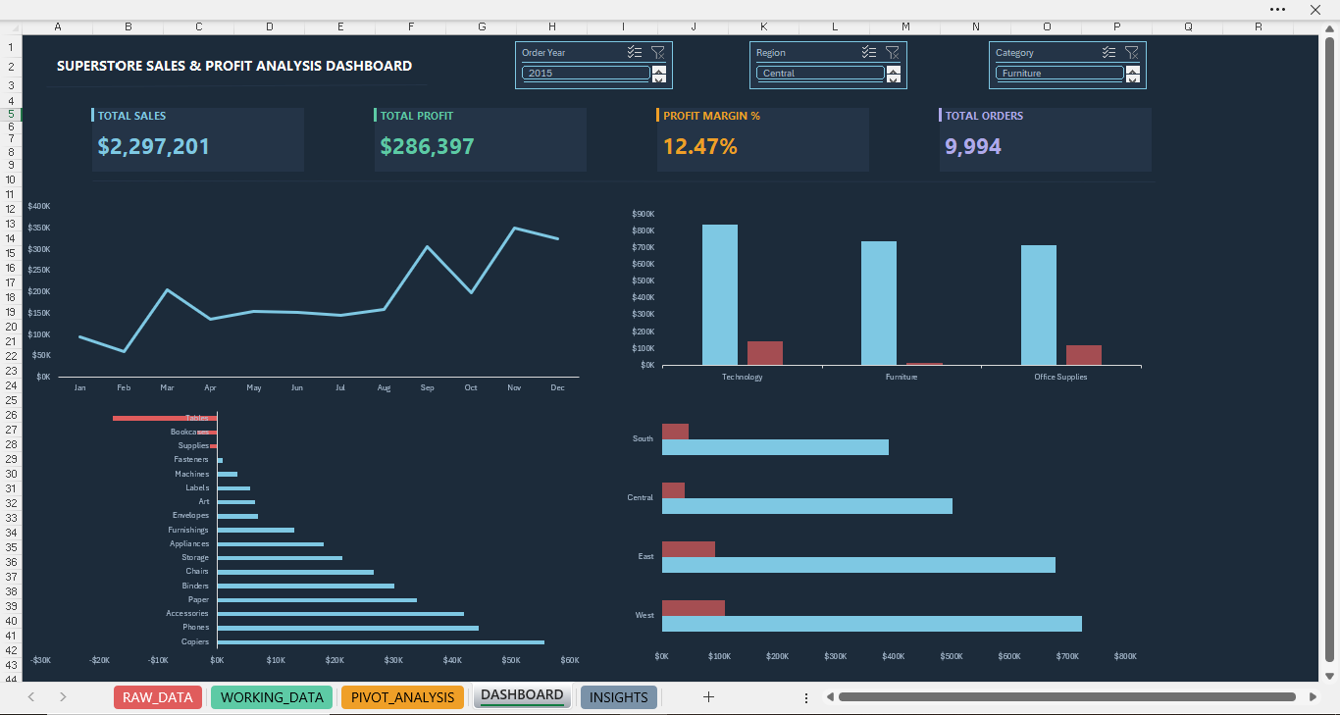Click the Phones profit bar
Image resolution: width=1340 pixels, height=715 pixels.
[347, 628]
